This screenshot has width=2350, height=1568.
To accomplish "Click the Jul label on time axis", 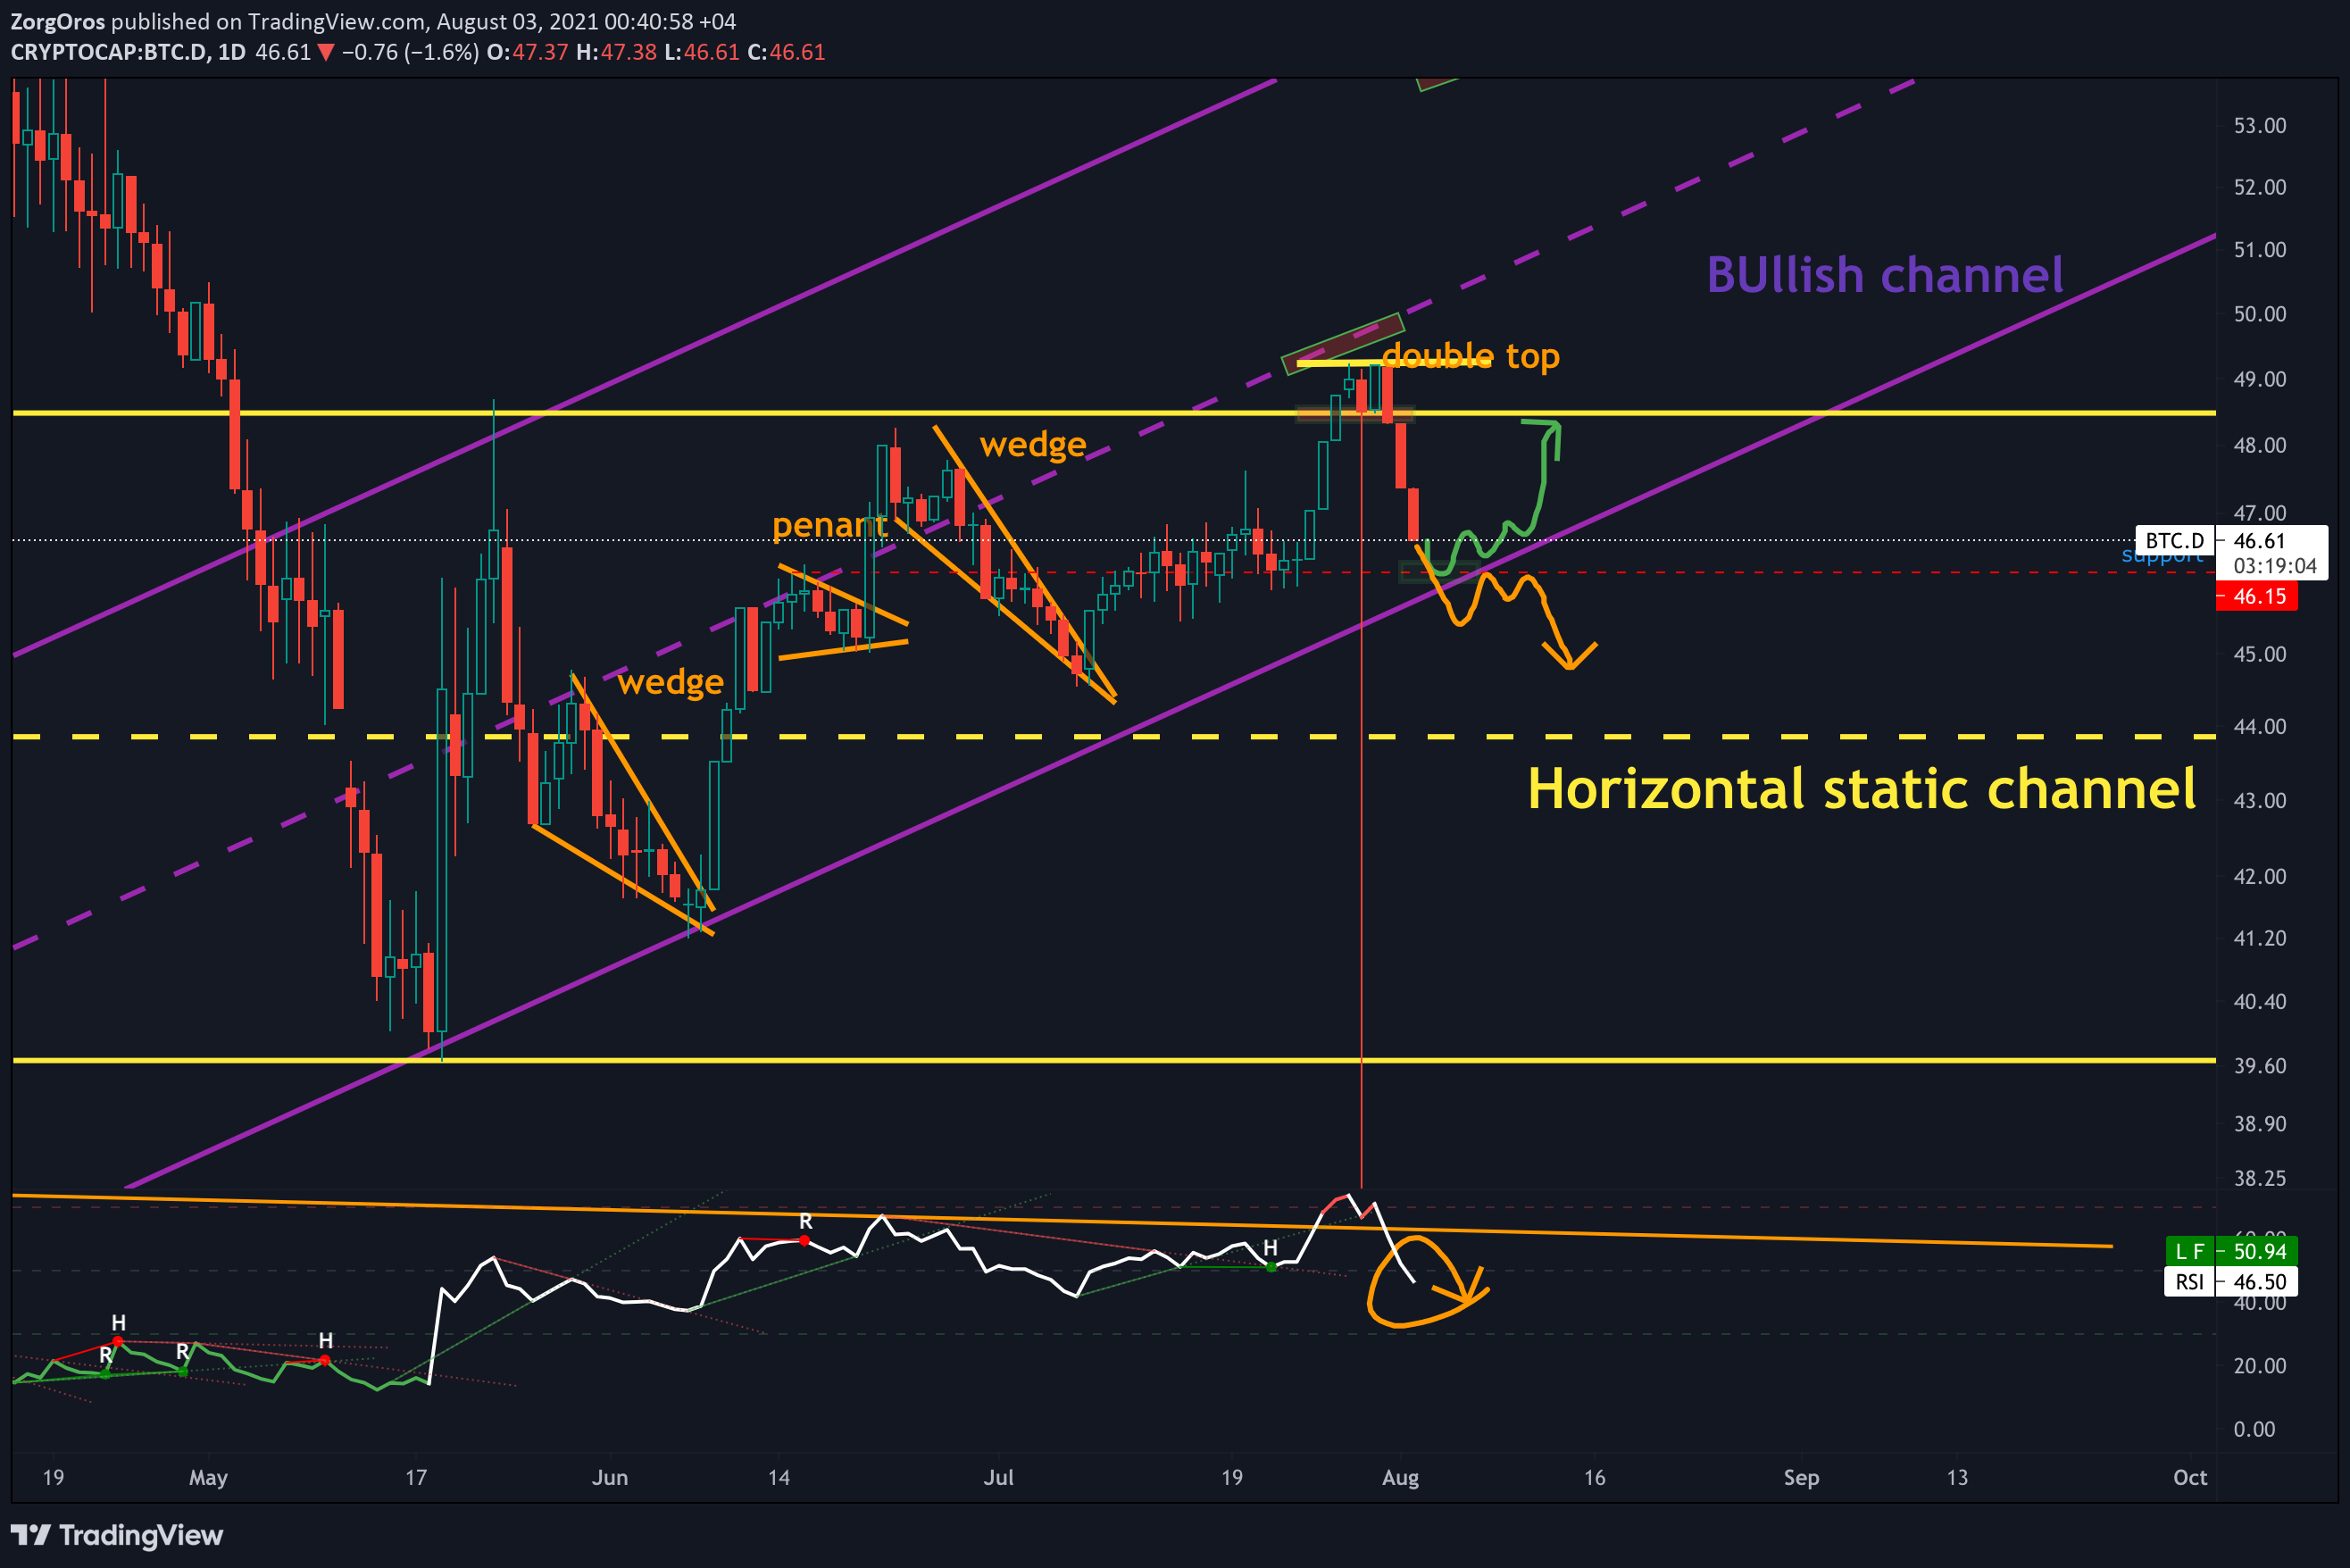I will (998, 1478).
